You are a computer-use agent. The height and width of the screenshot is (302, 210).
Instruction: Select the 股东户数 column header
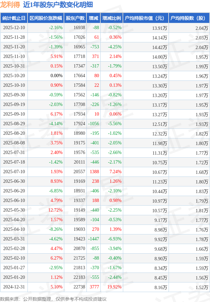(75, 18)
